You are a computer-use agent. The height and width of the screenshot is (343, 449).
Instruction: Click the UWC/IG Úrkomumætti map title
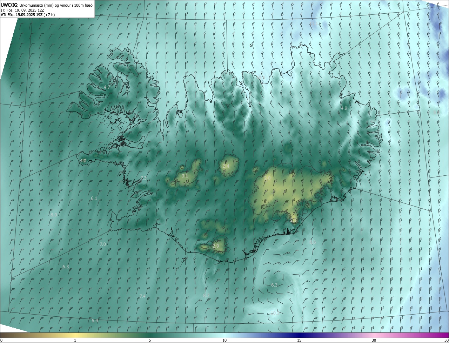[x=47, y=5]
